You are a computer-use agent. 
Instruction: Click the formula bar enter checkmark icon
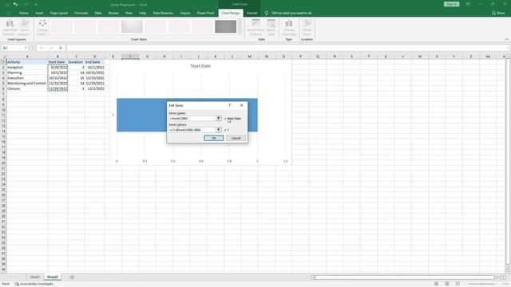tap(51, 48)
